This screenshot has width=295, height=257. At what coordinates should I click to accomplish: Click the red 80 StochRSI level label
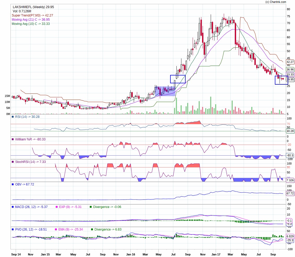pyautogui.click(x=288, y=167)
